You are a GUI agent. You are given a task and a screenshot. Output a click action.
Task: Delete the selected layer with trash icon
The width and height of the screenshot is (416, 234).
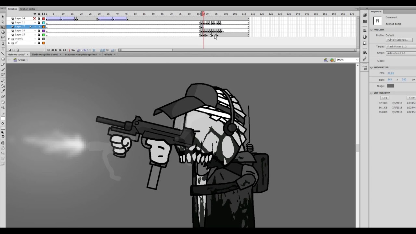pyautogui.click(x=18, y=50)
